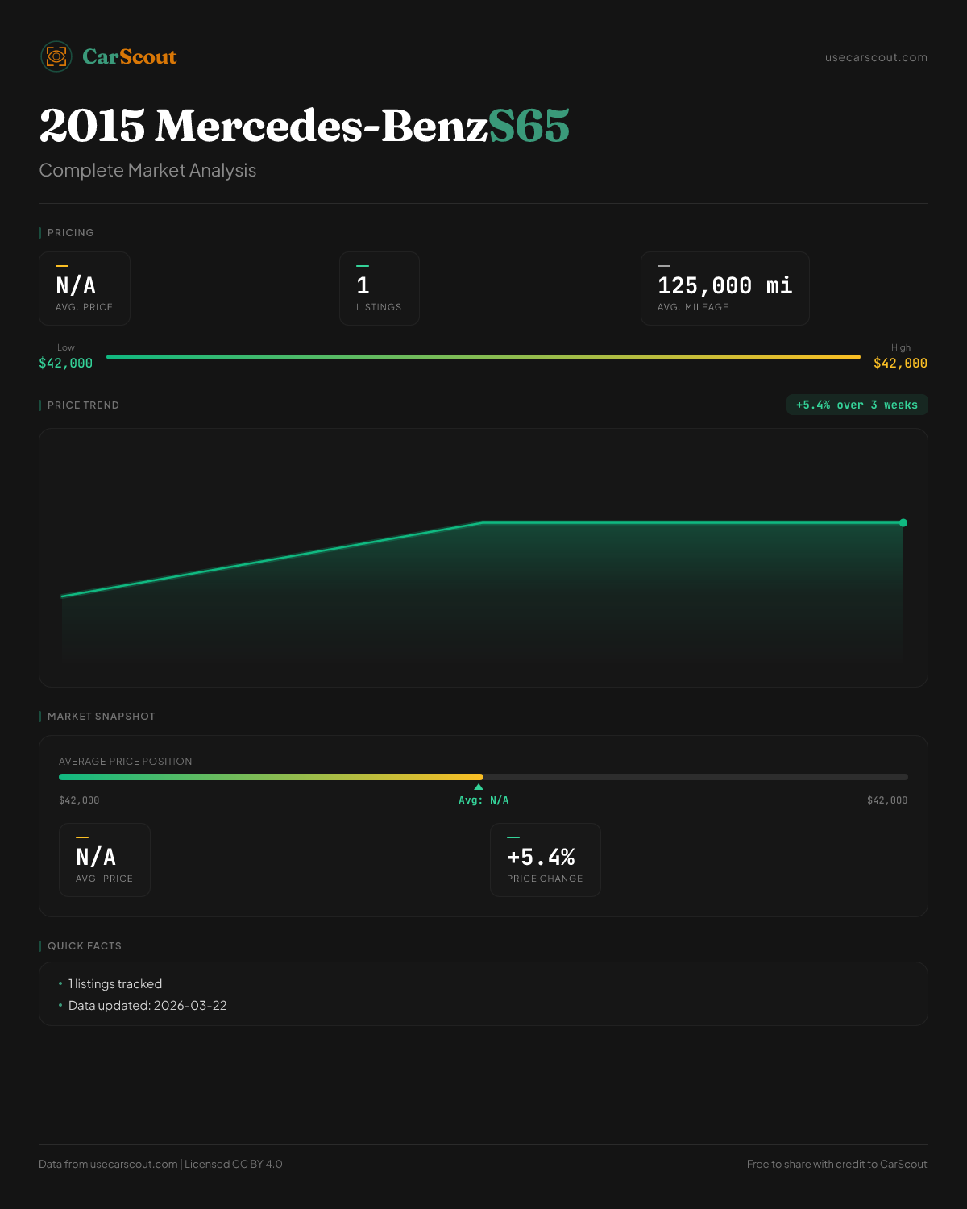Click the Low $42,000 price label
Image resolution: width=967 pixels, height=1209 pixels.
[65, 363]
